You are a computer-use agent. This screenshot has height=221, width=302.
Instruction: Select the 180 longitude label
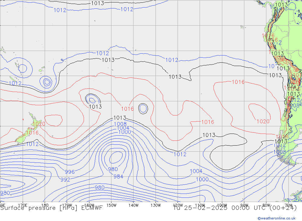[x=45, y=205]
